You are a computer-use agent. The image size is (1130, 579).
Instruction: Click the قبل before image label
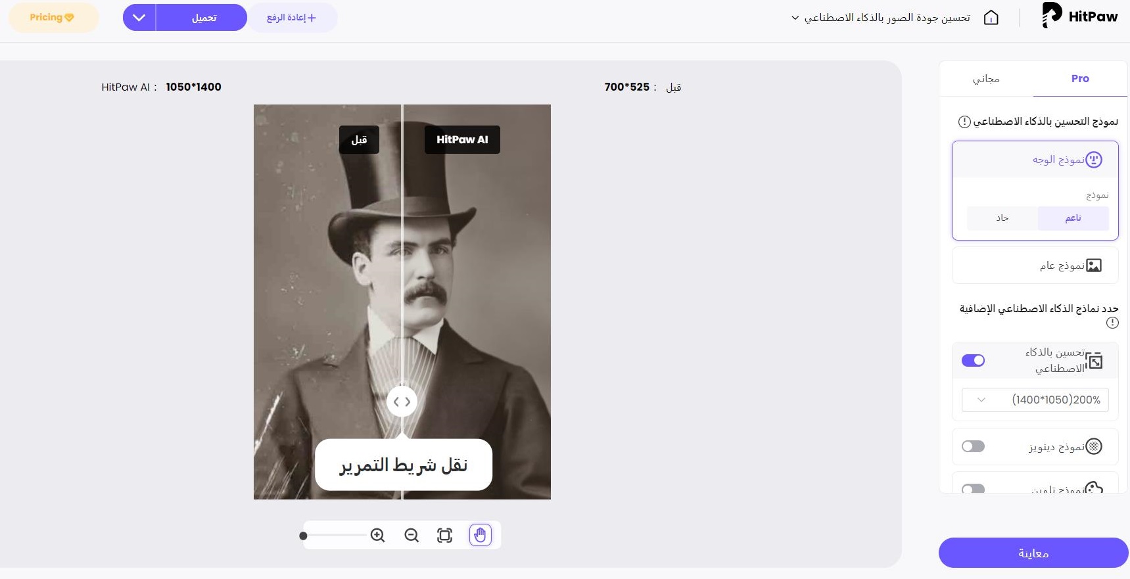tap(359, 139)
